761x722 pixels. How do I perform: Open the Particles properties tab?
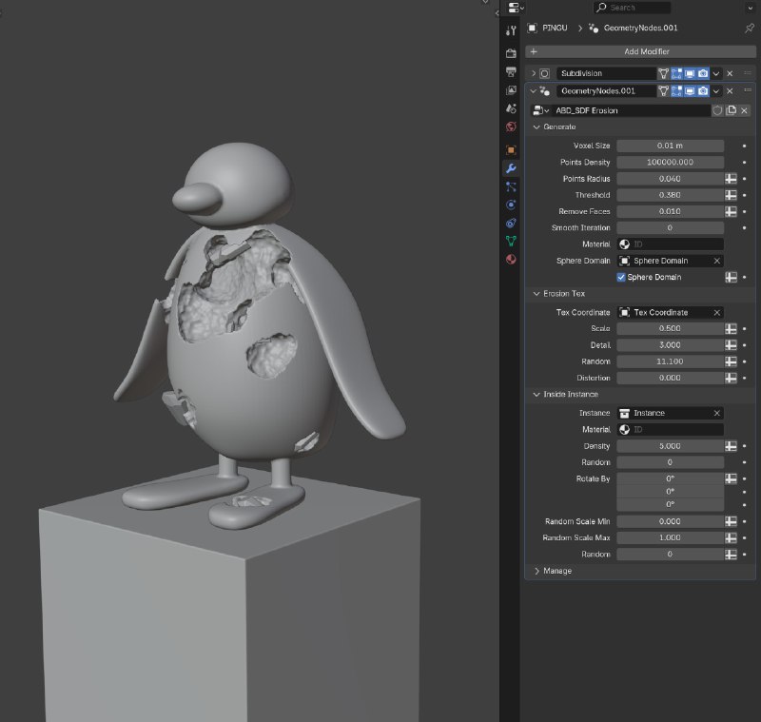coord(511,186)
